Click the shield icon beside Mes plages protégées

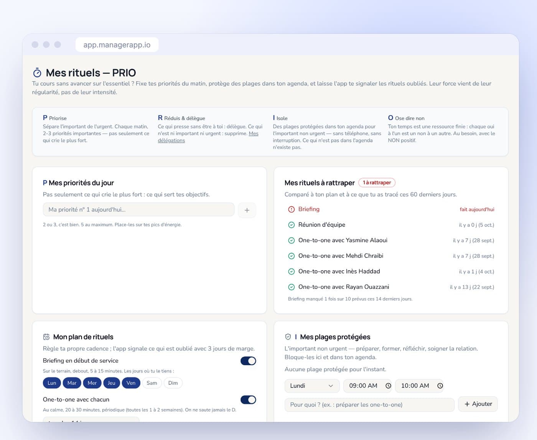click(288, 337)
